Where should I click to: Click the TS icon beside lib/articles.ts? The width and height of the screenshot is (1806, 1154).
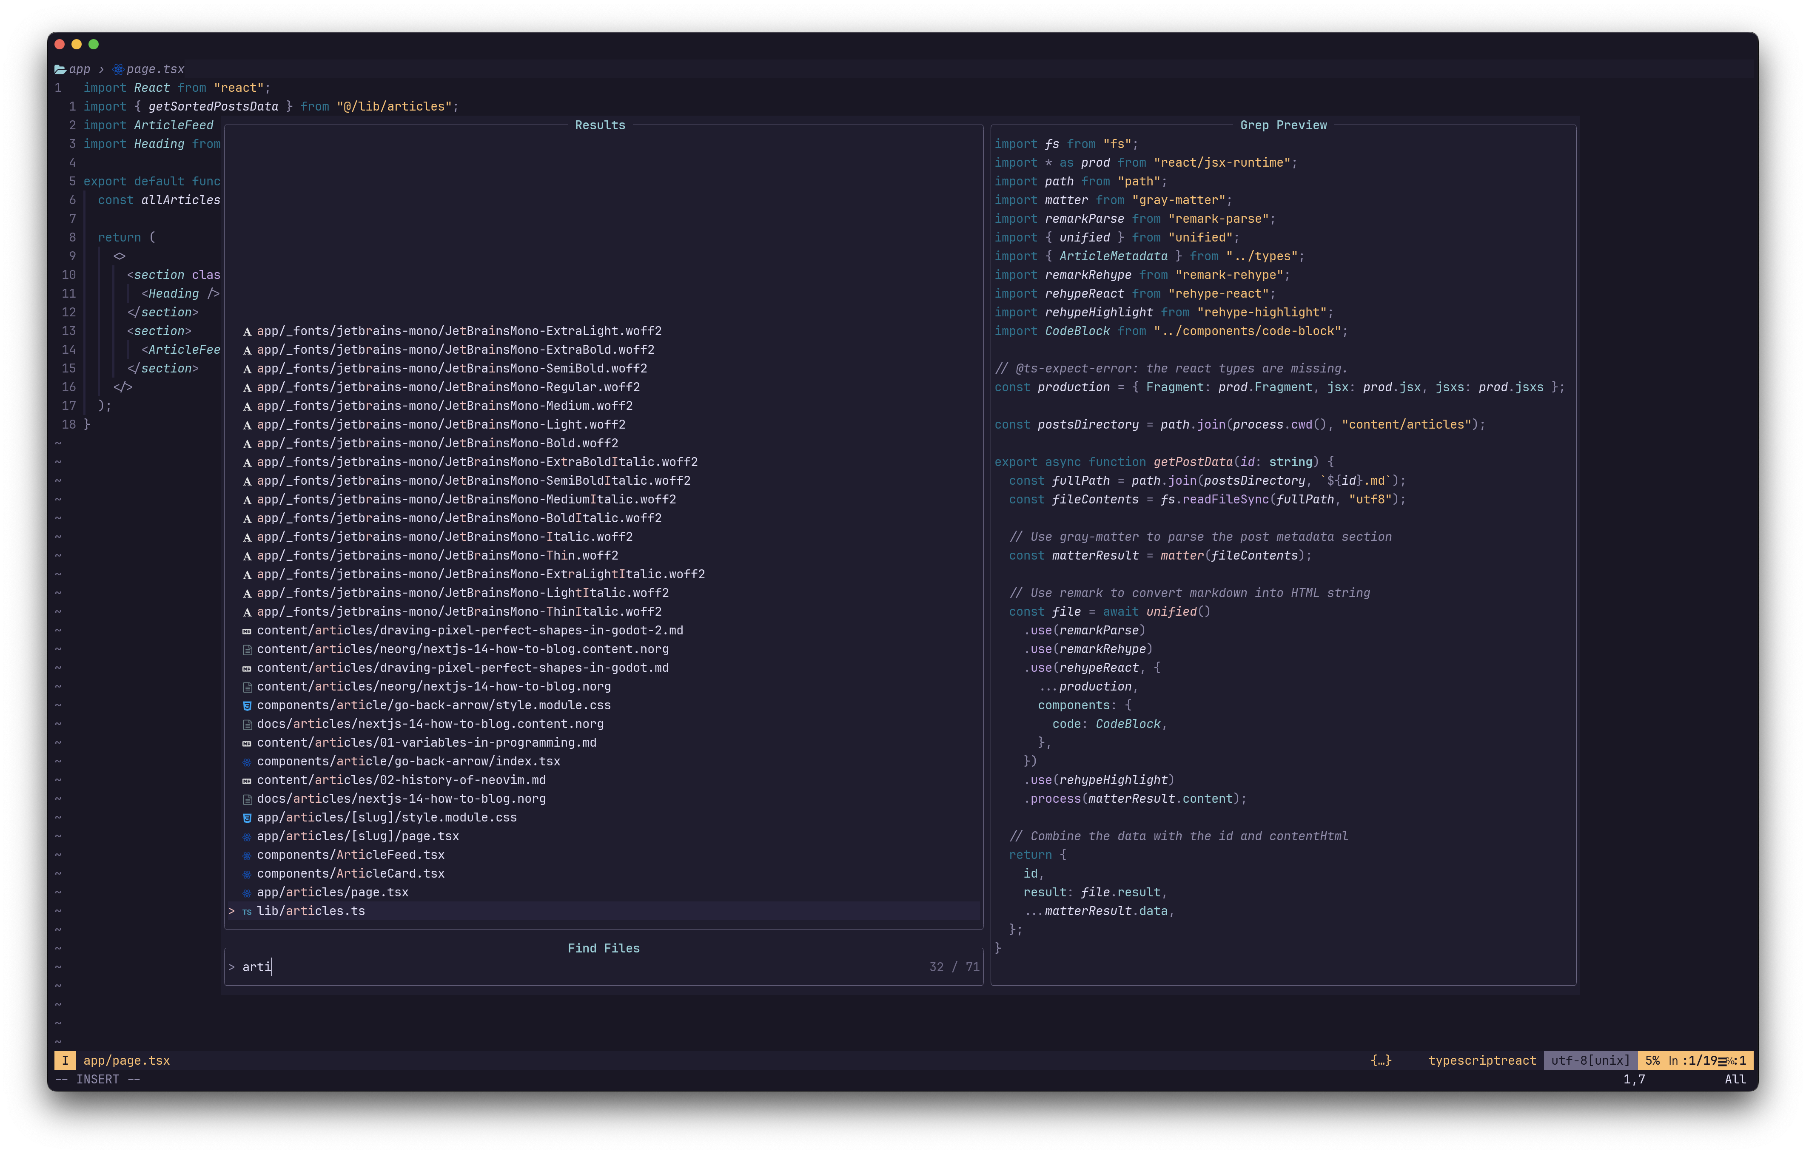click(247, 912)
